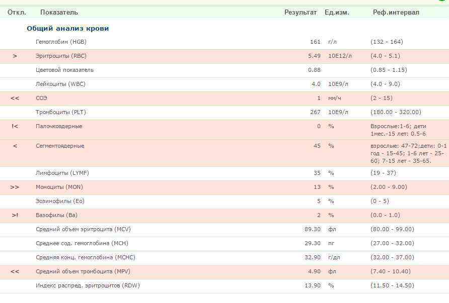Click the "<<" deviation marker in СОЭ row
The height and width of the screenshot is (303, 449).
[15, 98]
